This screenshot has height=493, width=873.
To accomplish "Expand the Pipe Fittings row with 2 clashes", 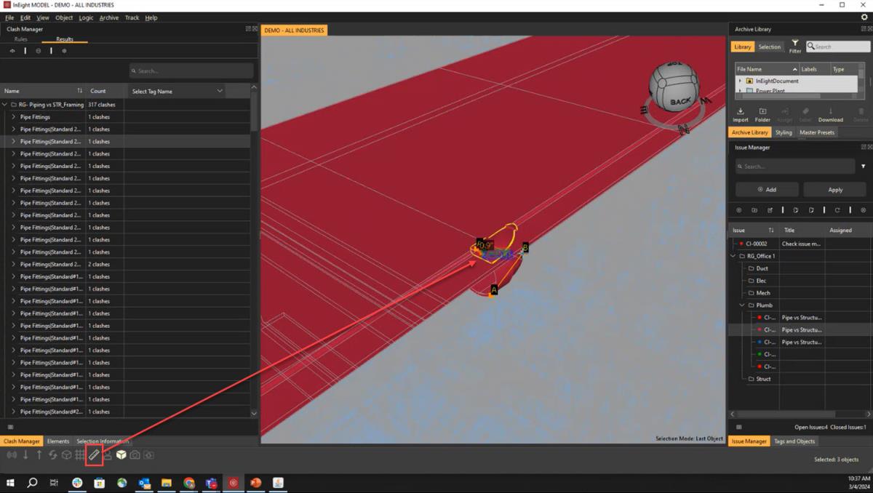I will [x=13, y=265].
